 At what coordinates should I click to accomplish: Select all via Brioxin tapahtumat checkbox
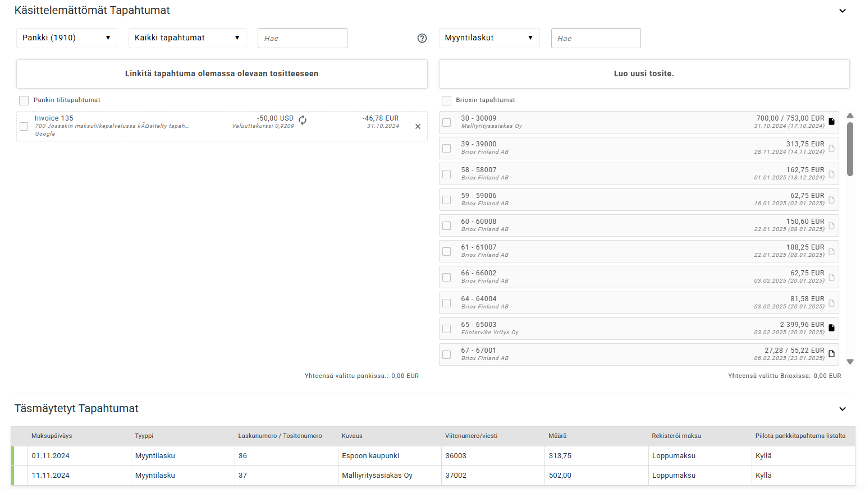click(447, 100)
